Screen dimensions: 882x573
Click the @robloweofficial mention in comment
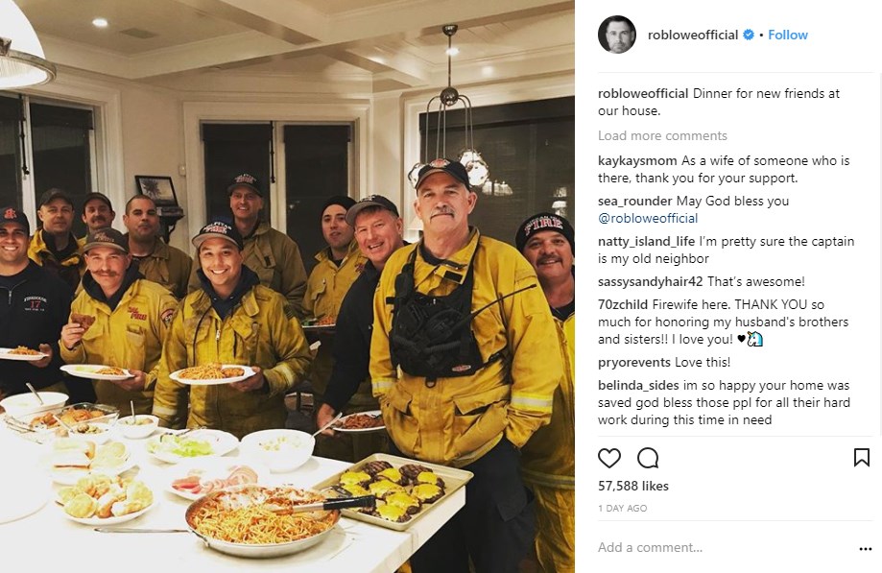click(648, 218)
